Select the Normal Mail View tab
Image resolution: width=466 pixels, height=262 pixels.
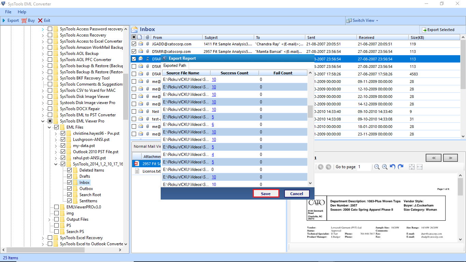pos(147,146)
